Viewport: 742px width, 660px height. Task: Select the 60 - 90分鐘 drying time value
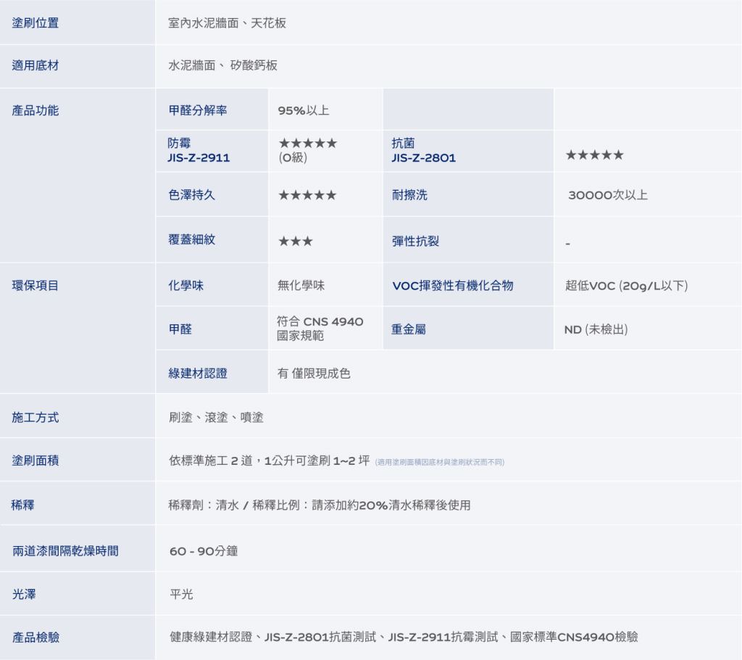point(204,551)
